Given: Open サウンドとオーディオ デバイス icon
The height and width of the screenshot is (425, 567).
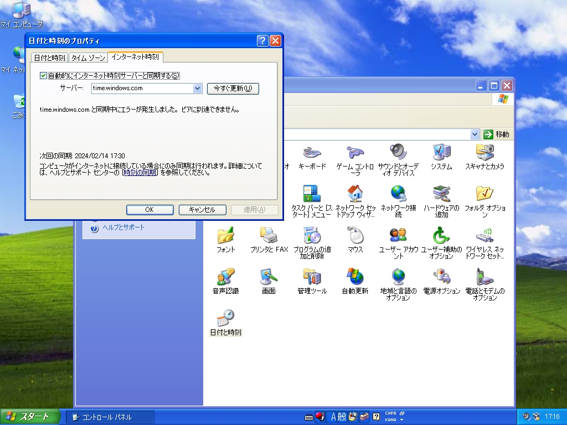Looking at the screenshot, I should tap(398, 161).
